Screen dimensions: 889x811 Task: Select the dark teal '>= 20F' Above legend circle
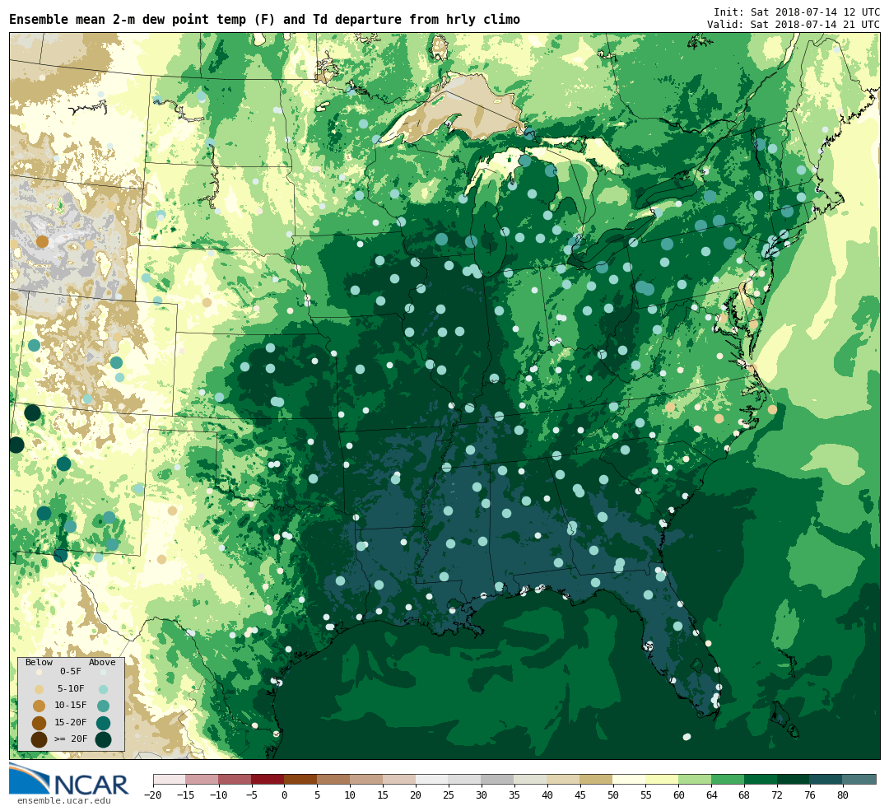[103, 739]
